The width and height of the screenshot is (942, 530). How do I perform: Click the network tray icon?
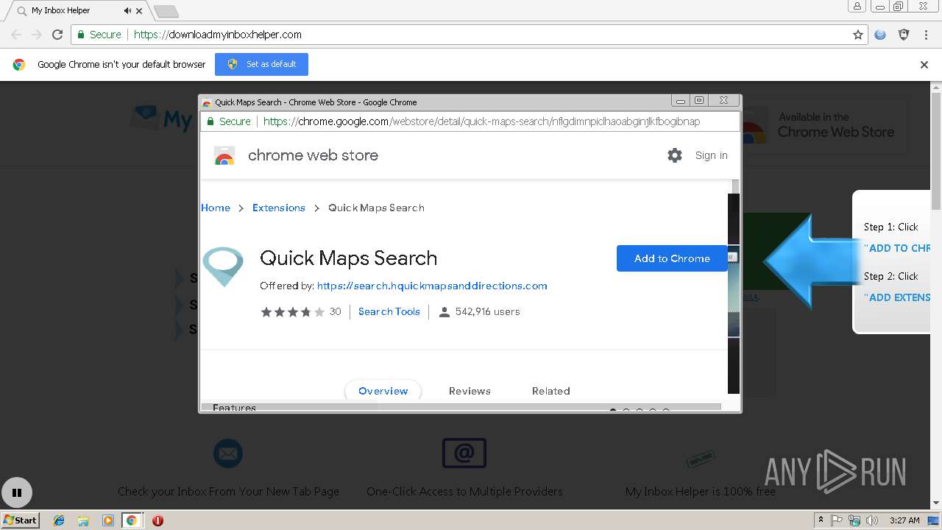point(854,520)
